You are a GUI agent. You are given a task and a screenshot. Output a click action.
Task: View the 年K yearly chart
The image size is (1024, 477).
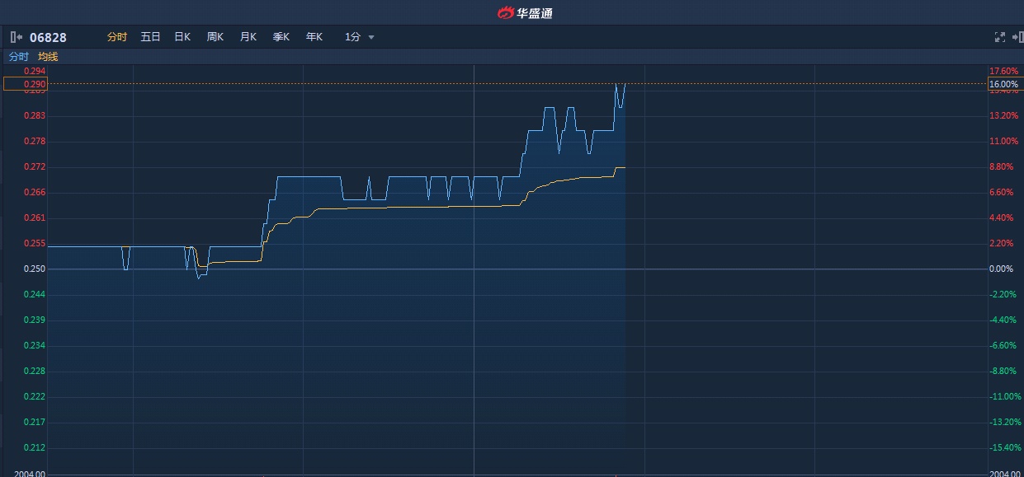tap(314, 37)
